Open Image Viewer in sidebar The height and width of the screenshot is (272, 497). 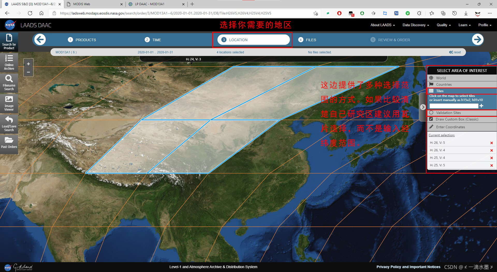click(x=9, y=103)
